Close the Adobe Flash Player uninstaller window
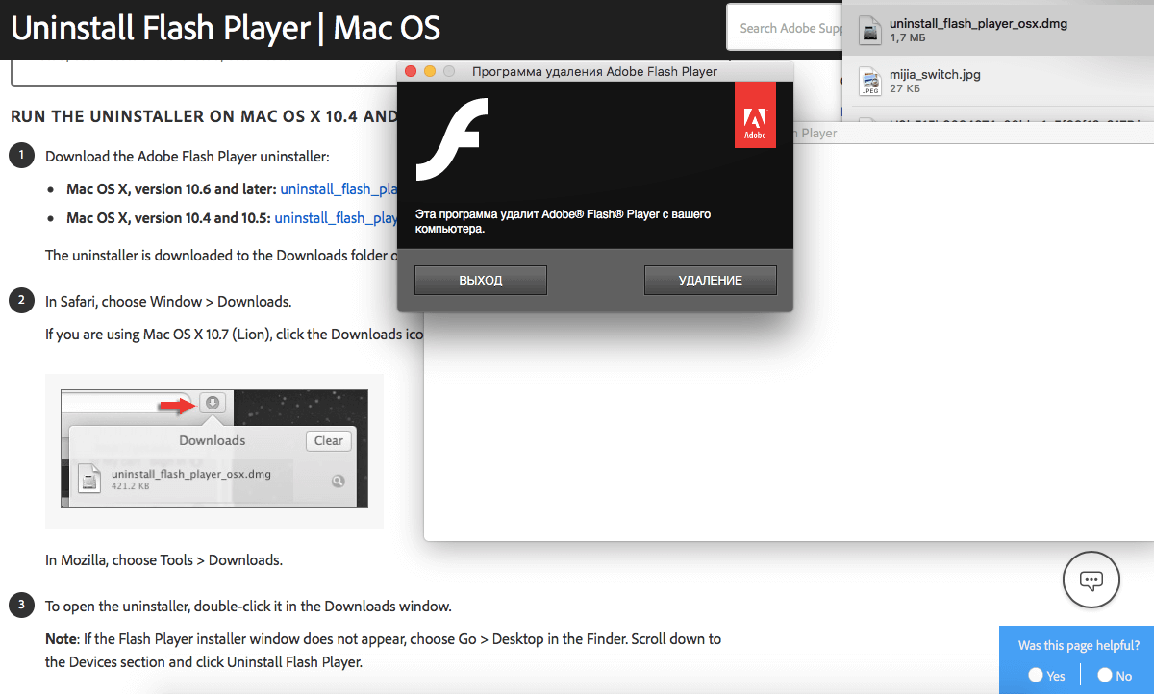Image resolution: width=1154 pixels, height=694 pixels. pyautogui.click(x=411, y=71)
